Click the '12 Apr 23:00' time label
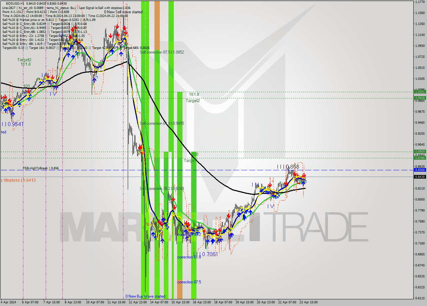This screenshot has width=427, height=306. click(x=137, y=302)
